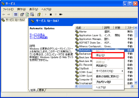Click サービスの再起動 link
Screen dimensions: 139x98
(39, 37)
